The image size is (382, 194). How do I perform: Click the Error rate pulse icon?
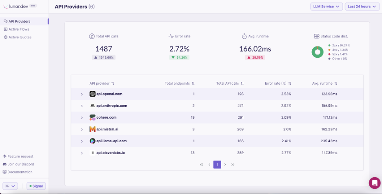171,36
